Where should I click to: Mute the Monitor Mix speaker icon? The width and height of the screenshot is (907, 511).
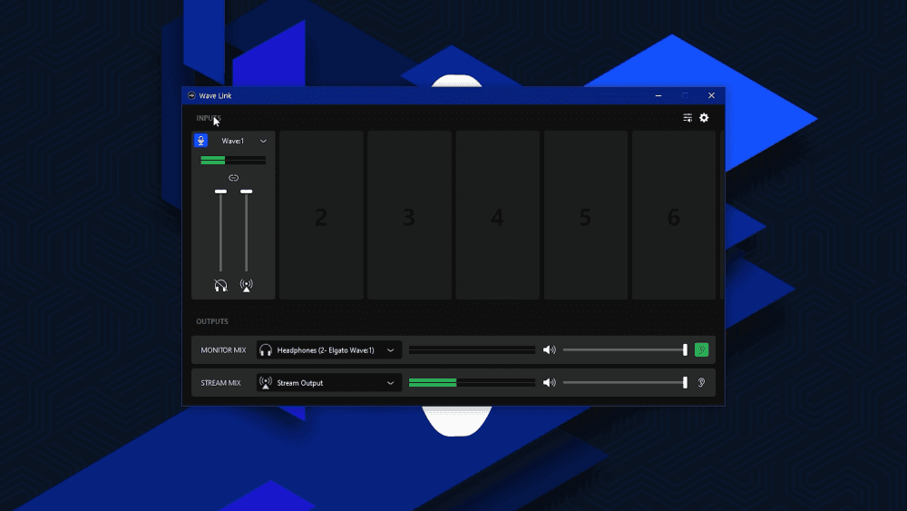(549, 350)
